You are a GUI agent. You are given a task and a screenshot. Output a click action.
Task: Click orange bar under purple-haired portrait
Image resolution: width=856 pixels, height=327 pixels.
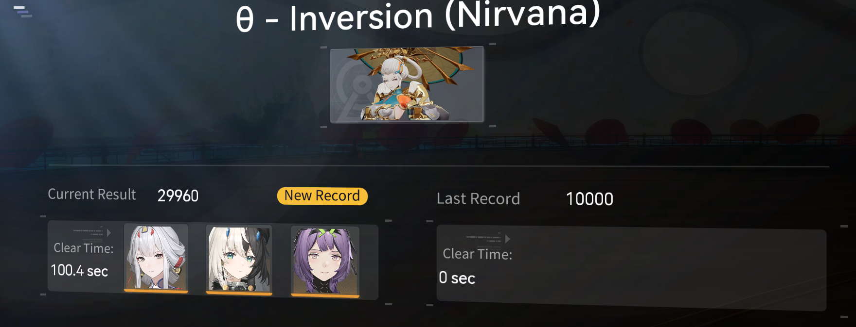pyautogui.click(x=325, y=295)
